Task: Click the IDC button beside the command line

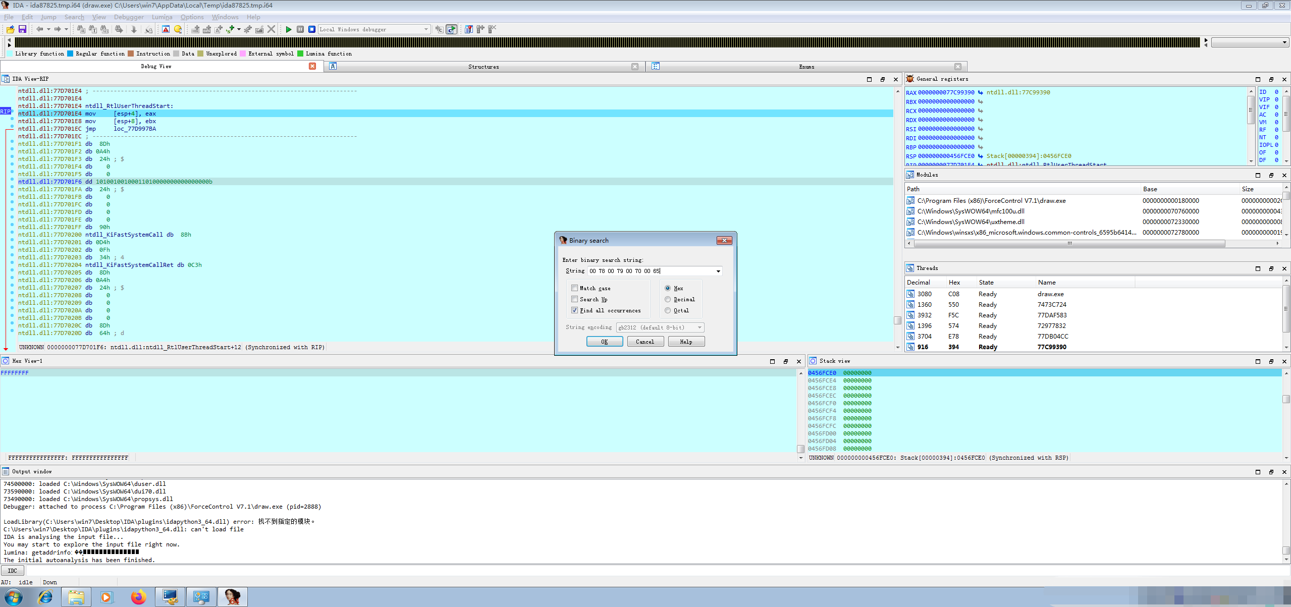Action: click(x=13, y=571)
